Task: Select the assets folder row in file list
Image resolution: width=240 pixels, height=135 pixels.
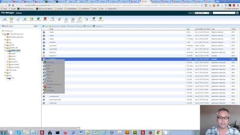Action: [139, 32]
